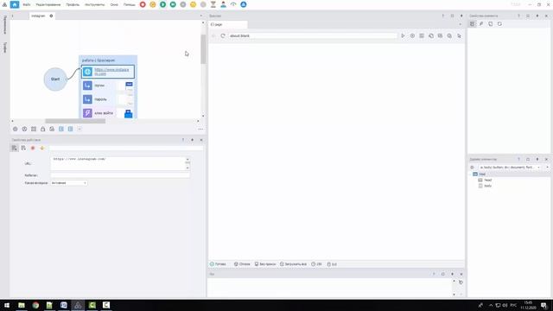Click the first green play button in top toolbar
The width and height of the screenshot is (553, 311).
[x=162, y=4]
